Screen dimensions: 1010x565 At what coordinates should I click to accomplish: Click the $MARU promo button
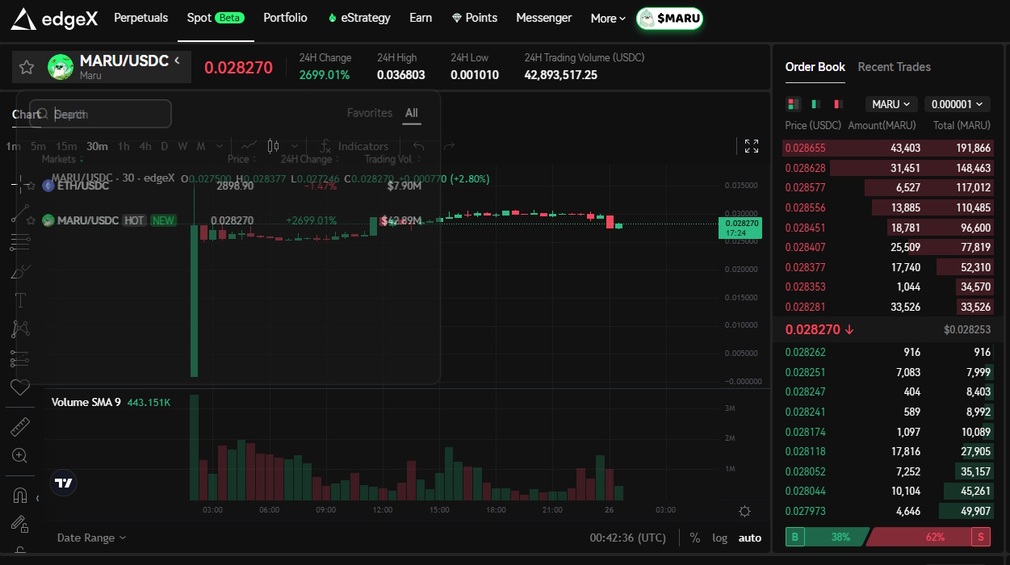(669, 19)
